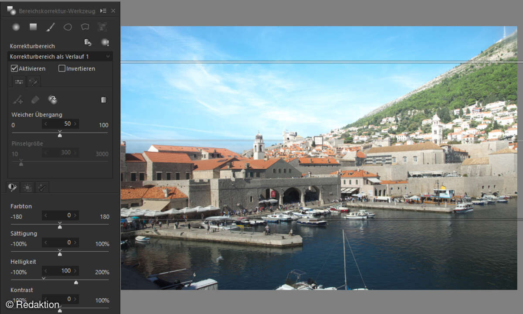The image size is (523, 314).
Task: Increase Farbton with right arrow
Action: pyautogui.click(x=75, y=215)
